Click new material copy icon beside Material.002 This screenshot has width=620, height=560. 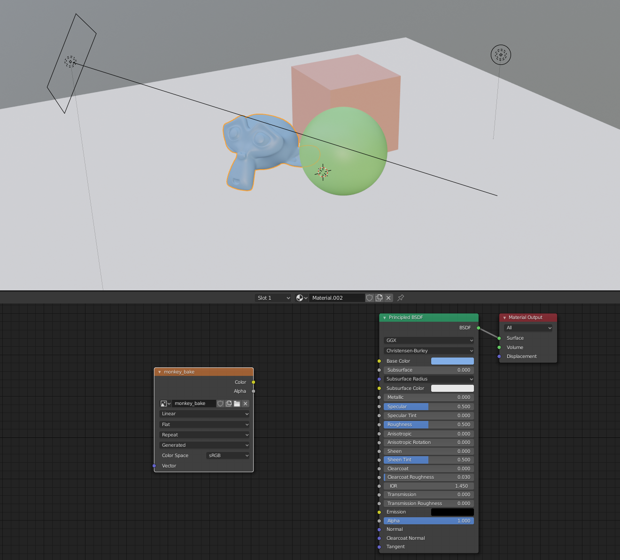[379, 298]
